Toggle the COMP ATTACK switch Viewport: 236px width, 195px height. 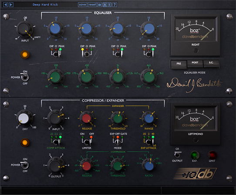tap(56, 142)
